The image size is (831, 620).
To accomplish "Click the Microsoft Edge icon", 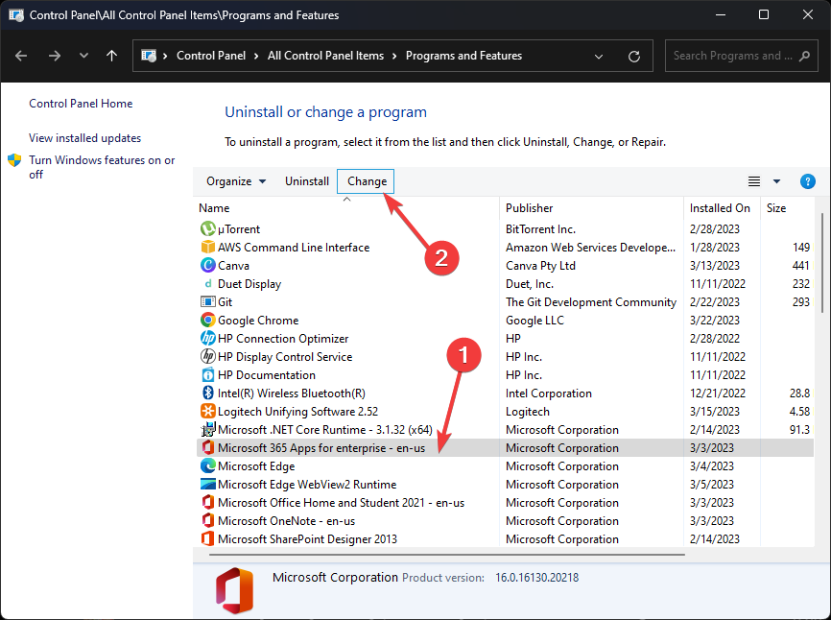I will (207, 466).
